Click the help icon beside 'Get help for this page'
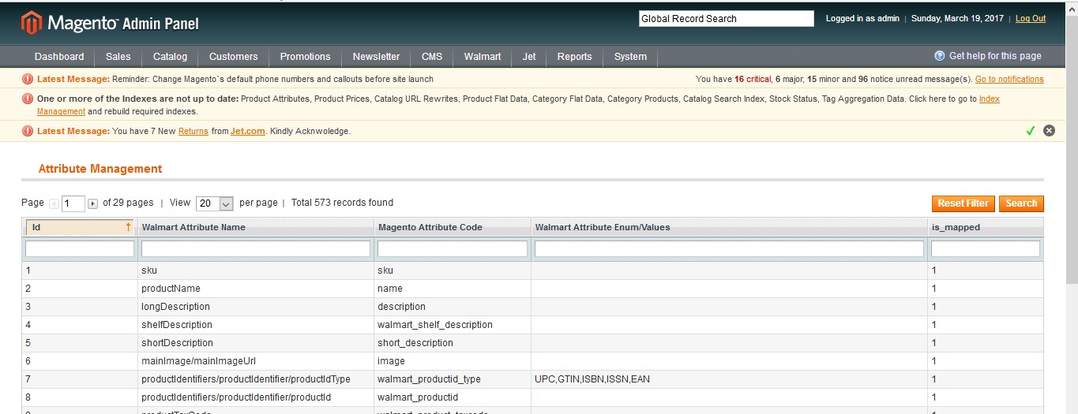This screenshot has width=1078, height=414. click(x=939, y=56)
